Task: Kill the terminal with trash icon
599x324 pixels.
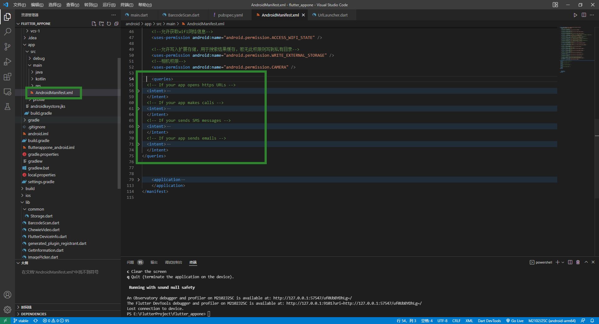Action: coord(578,262)
